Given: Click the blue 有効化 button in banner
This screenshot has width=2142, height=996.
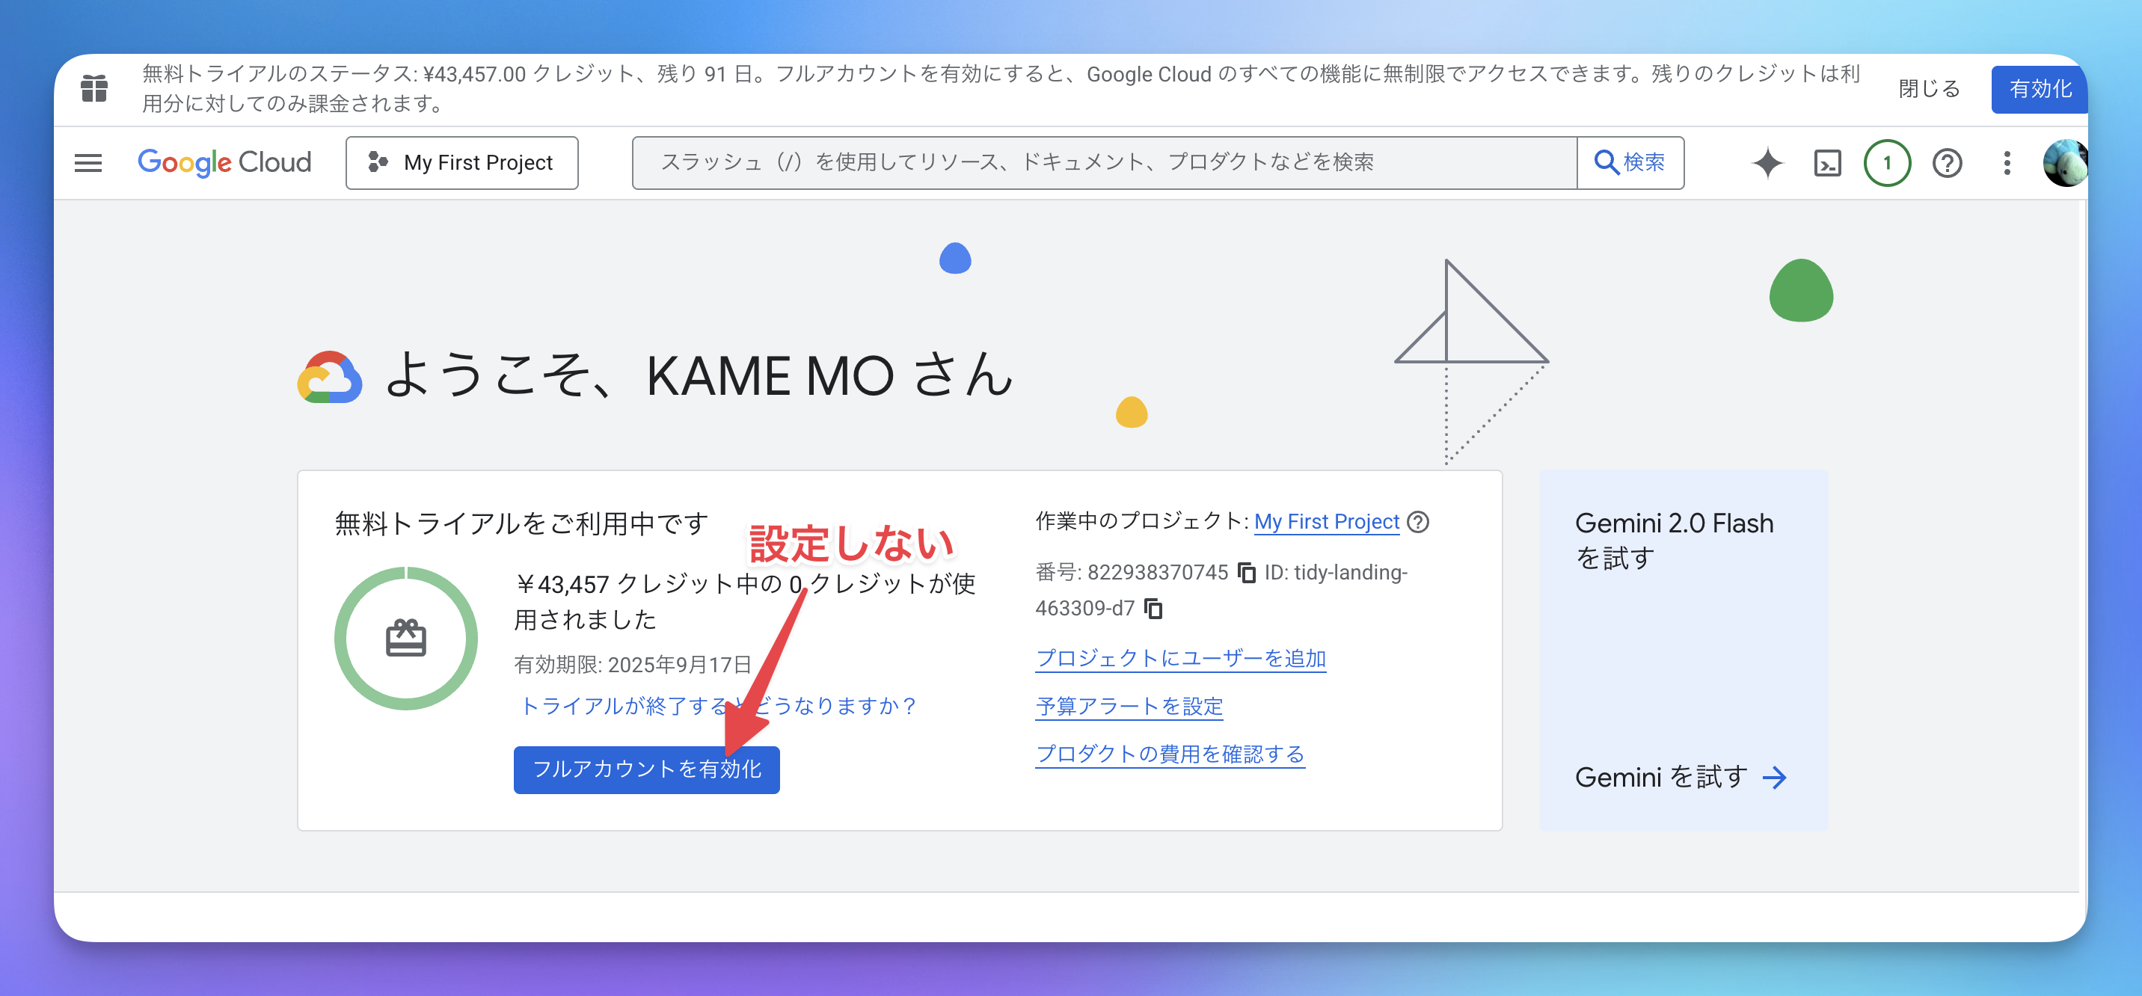Looking at the screenshot, I should pyautogui.click(x=2039, y=89).
